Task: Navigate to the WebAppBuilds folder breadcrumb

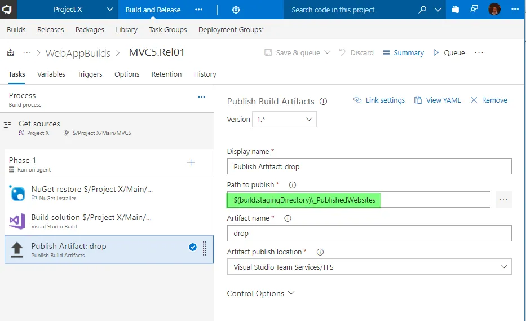Action: click(x=78, y=53)
